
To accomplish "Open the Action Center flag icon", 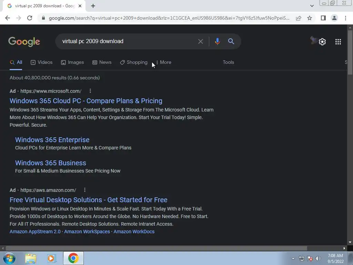I will point(310,259).
